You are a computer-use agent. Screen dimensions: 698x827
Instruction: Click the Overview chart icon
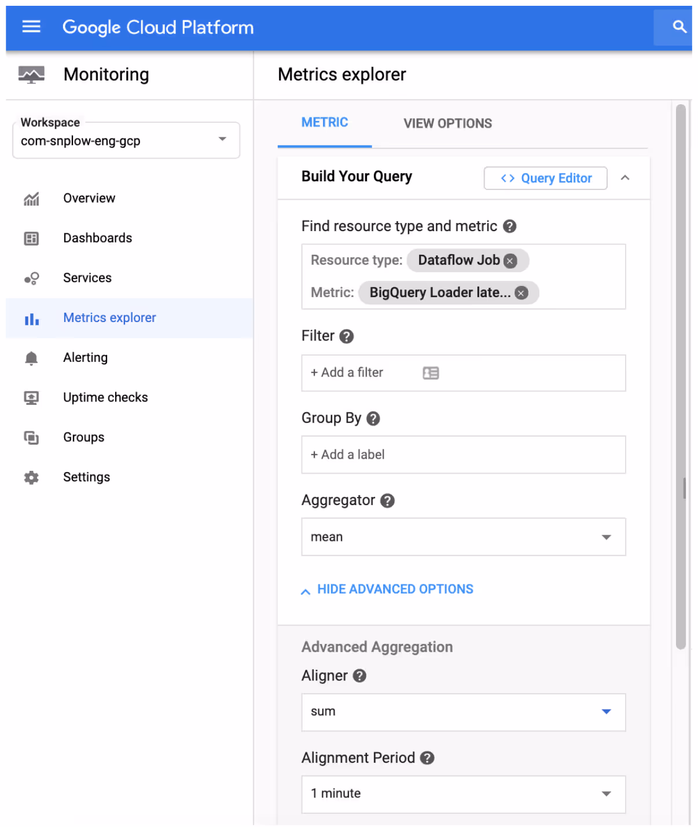tap(31, 199)
